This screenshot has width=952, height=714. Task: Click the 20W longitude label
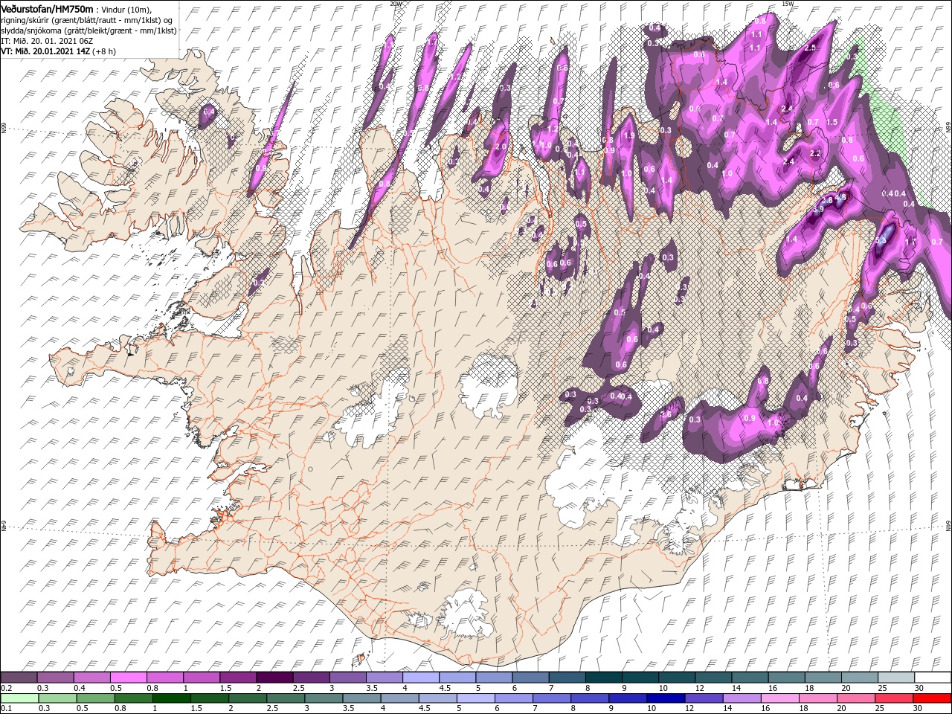tap(396, 4)
